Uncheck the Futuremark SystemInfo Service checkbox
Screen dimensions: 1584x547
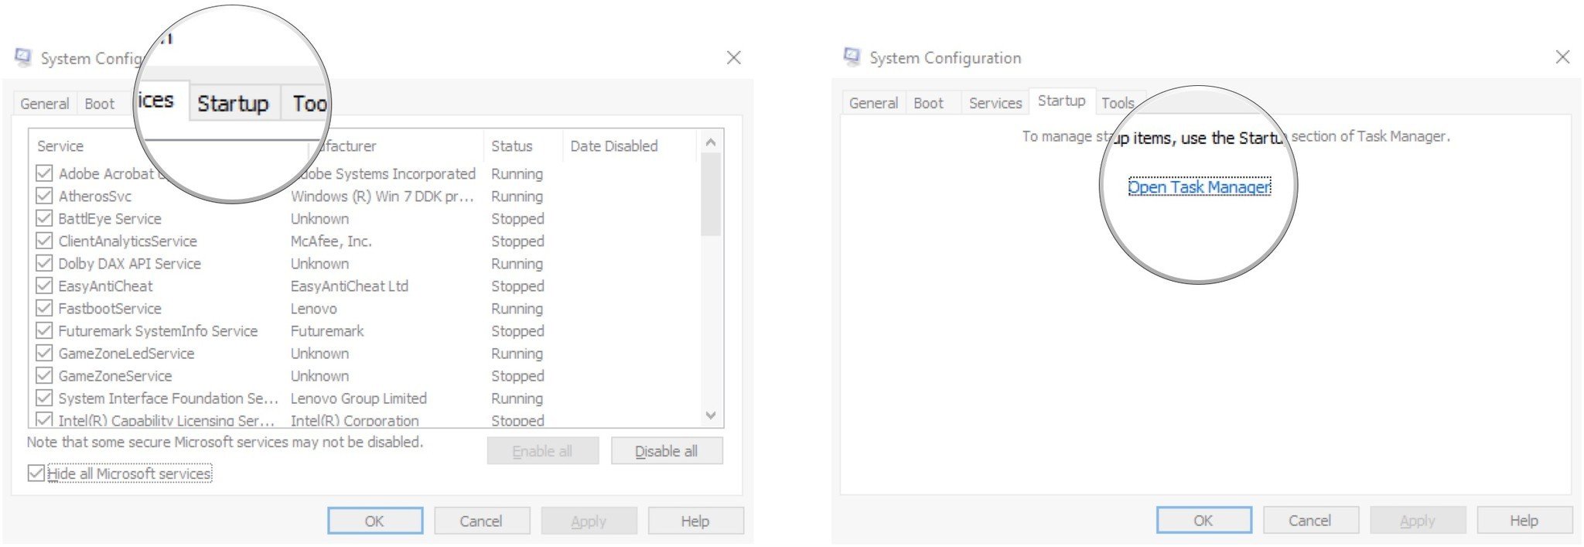pyautogui.click(x=45, y=330)
